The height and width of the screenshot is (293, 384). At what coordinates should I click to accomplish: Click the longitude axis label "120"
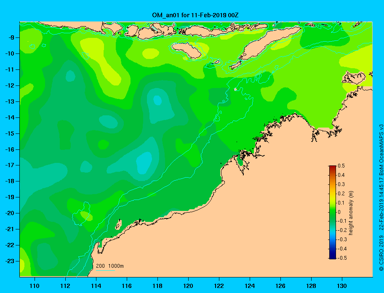coord(188,286)
